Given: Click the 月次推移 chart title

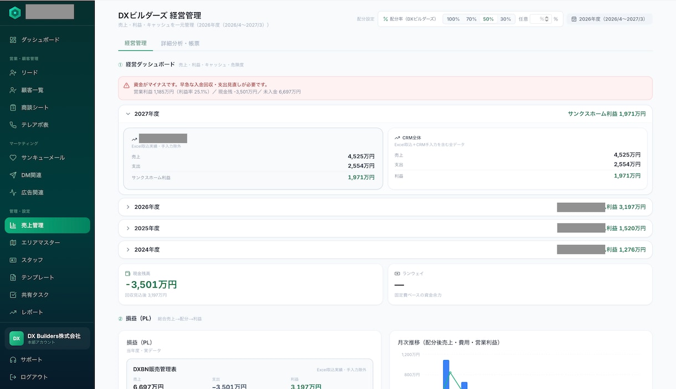Looking at the screenshot, I should tap(449, 342).
